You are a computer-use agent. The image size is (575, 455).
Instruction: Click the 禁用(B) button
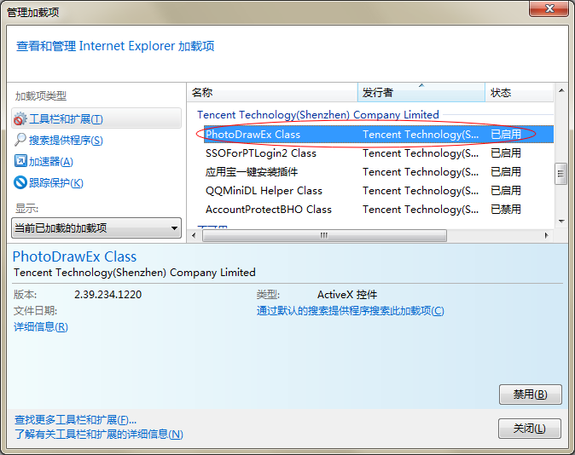tap(531, 395)
